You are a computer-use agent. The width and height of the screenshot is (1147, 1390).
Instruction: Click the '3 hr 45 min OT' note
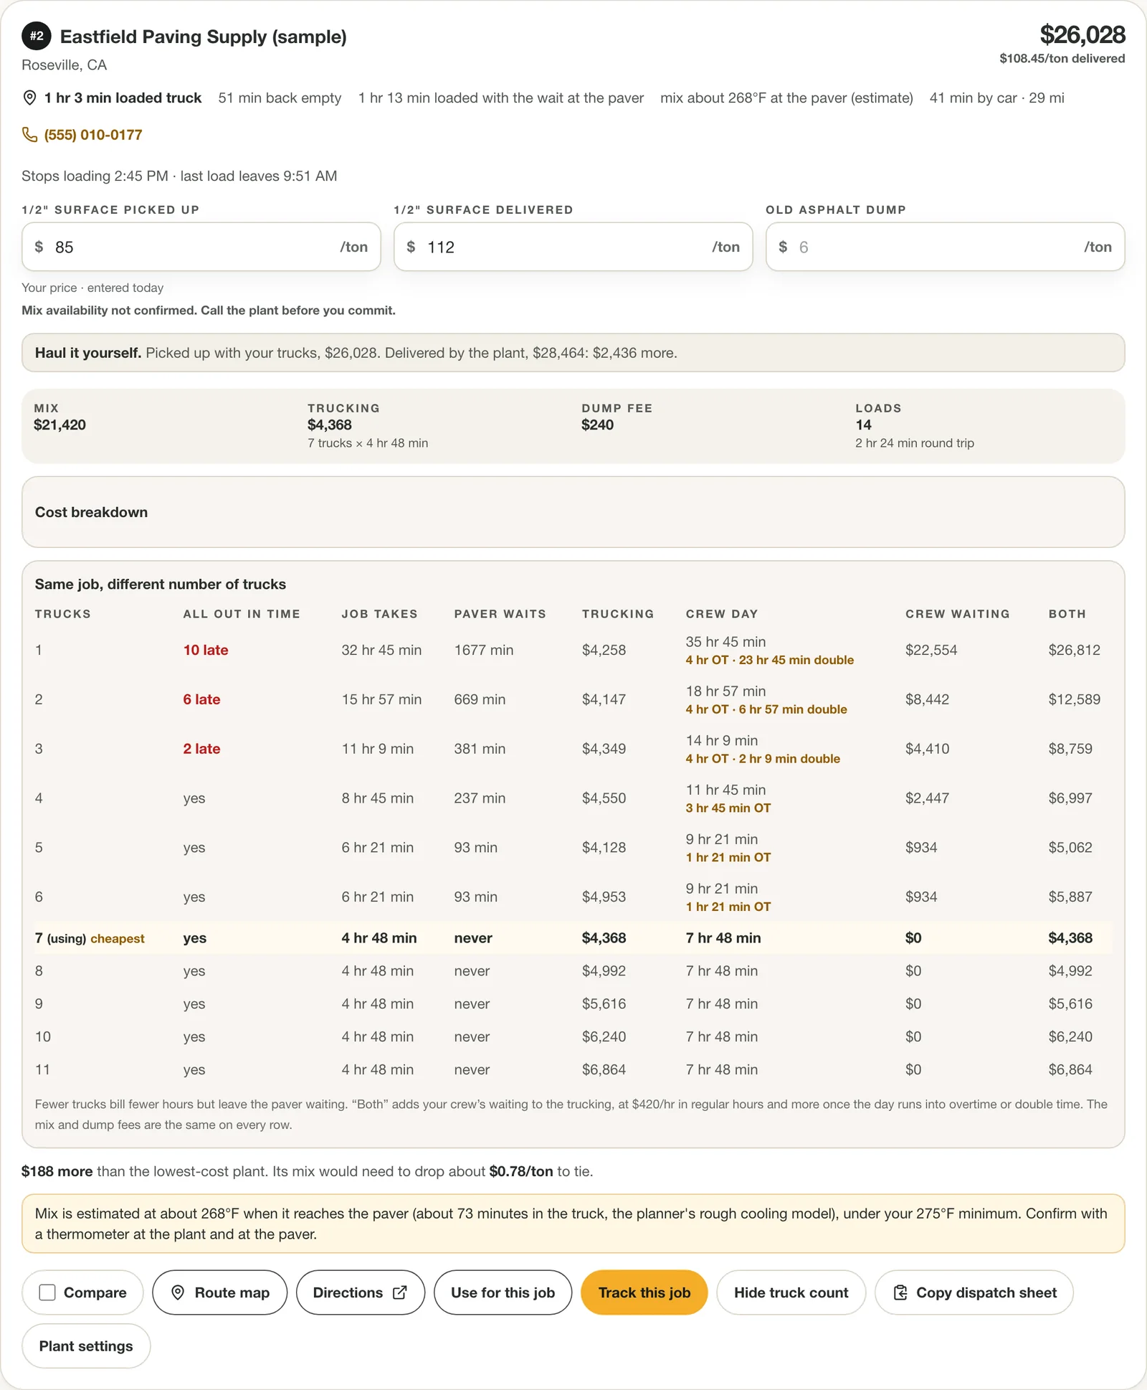728,808
